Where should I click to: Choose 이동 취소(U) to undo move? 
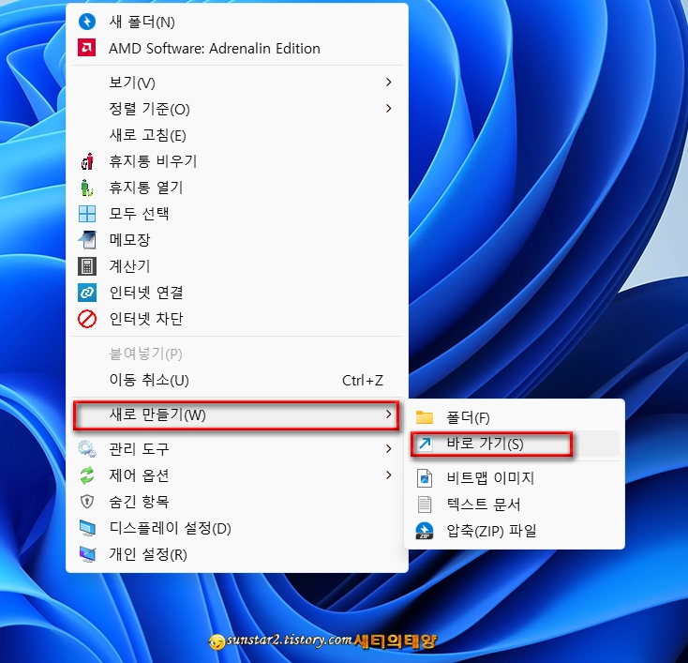(237, 380)
